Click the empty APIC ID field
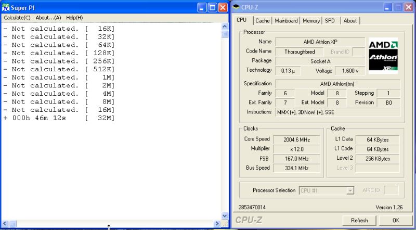 [391, 190]
